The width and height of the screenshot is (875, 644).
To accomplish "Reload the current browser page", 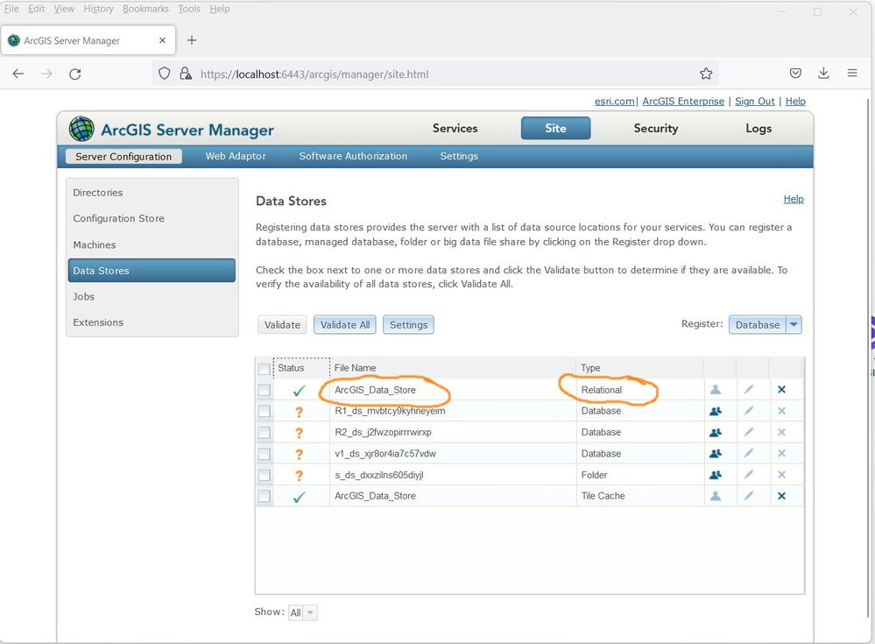I will 75,74.
